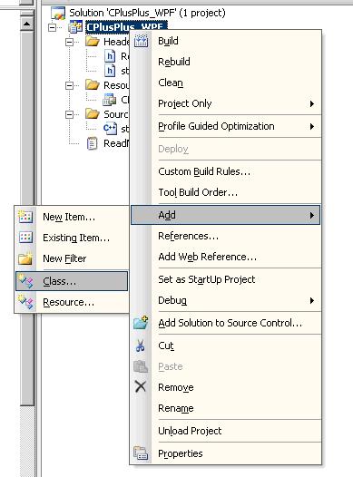Select Rebuild from the context menu
The image size is (353, 477).
225,62
